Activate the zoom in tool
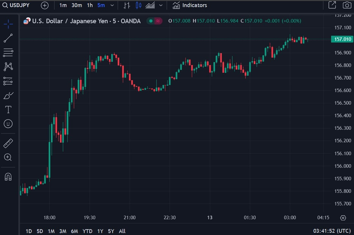This screenshot has height=235, width=354. 8,157
